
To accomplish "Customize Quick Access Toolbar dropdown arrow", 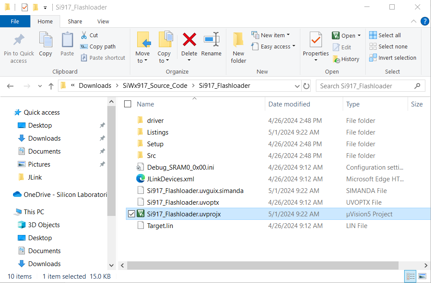I will click(45, 7).
